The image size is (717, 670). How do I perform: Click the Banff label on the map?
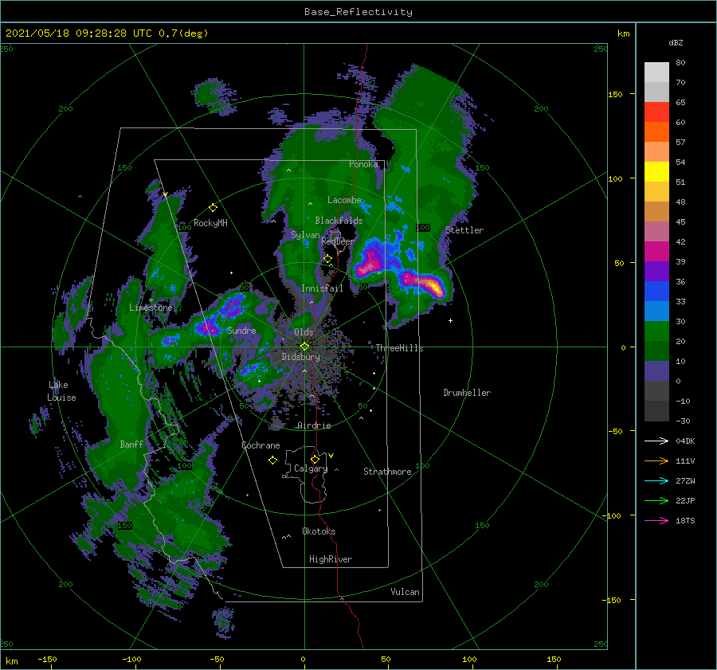131,444
